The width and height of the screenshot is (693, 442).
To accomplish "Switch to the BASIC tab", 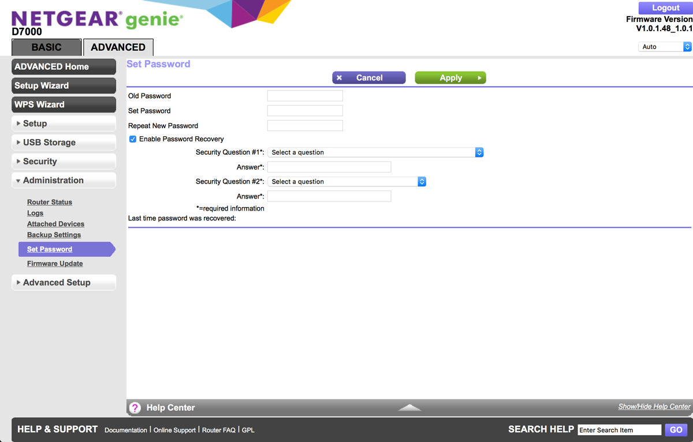I will [x=46, y=47].
